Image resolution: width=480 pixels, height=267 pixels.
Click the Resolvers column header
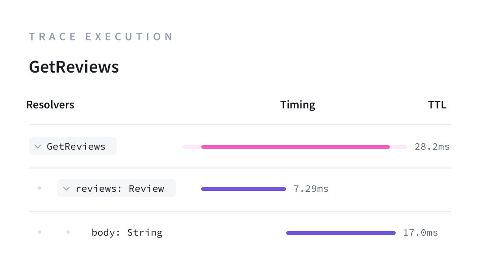[50, 105]
